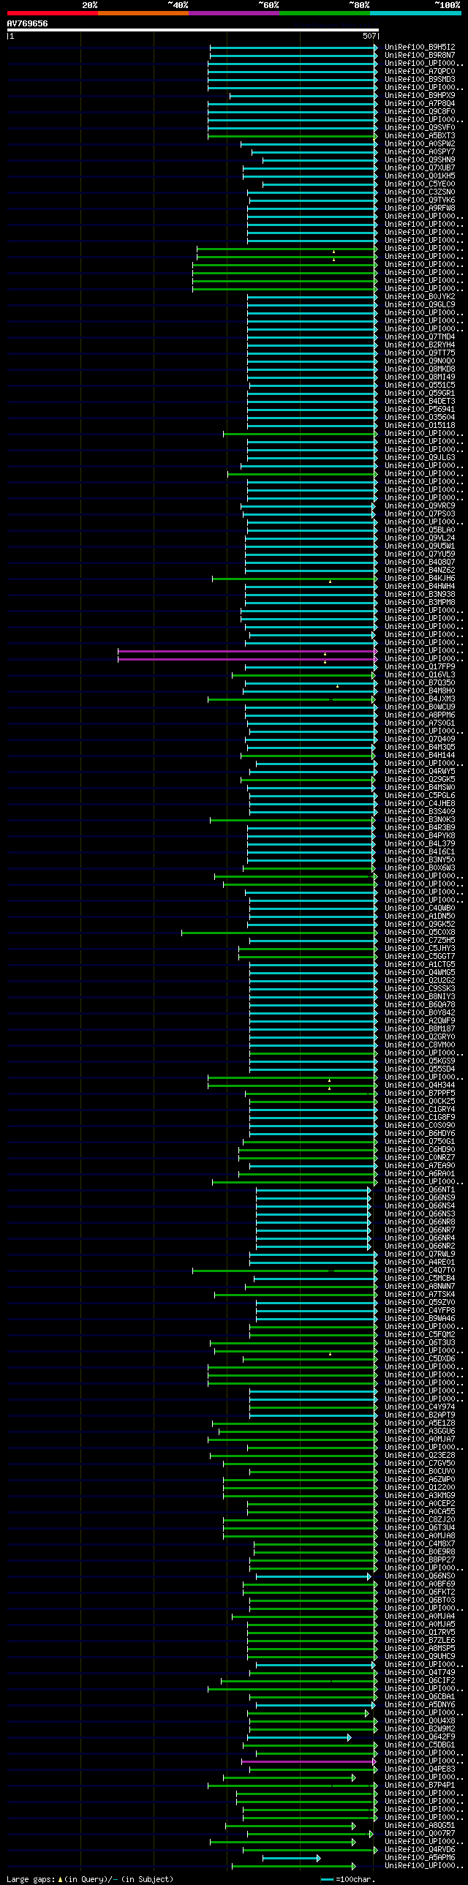Viewport: 468px width, 1885px height.
Task: Select the UniRef100_Q8MKD8 label
Action: 420,369
